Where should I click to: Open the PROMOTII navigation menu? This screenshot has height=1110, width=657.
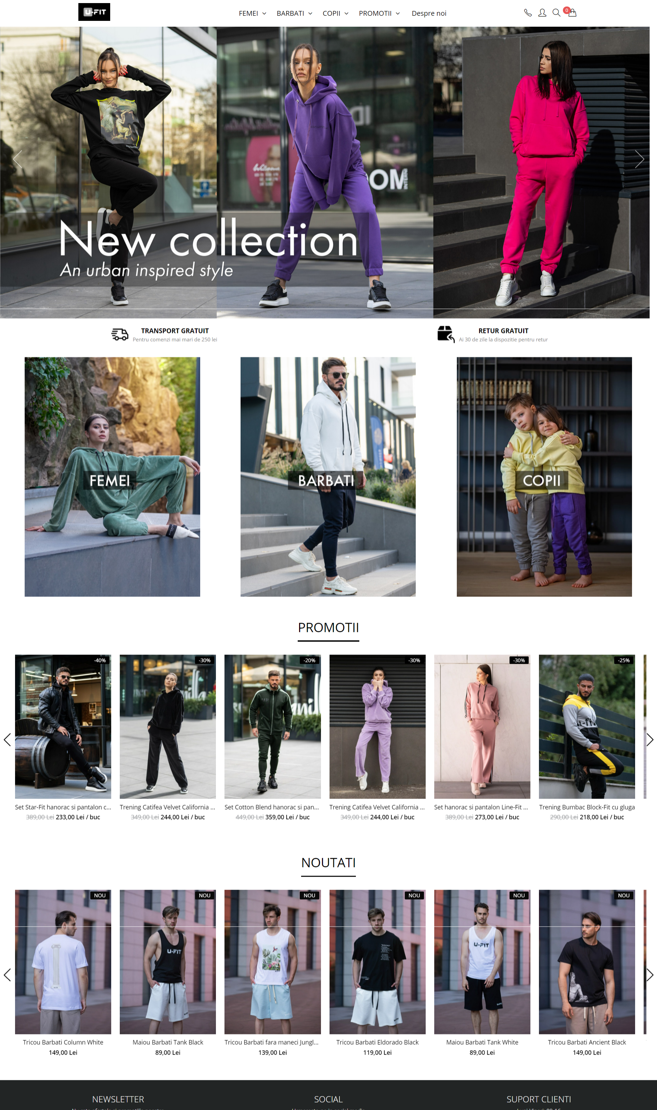click(379, 13)
